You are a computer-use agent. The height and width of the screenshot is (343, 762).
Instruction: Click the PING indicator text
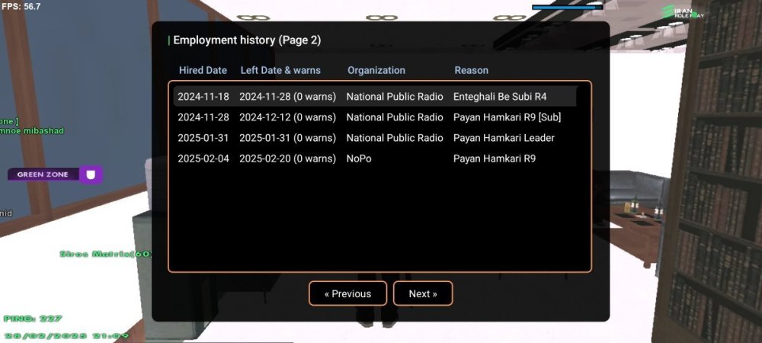point(33,319)
